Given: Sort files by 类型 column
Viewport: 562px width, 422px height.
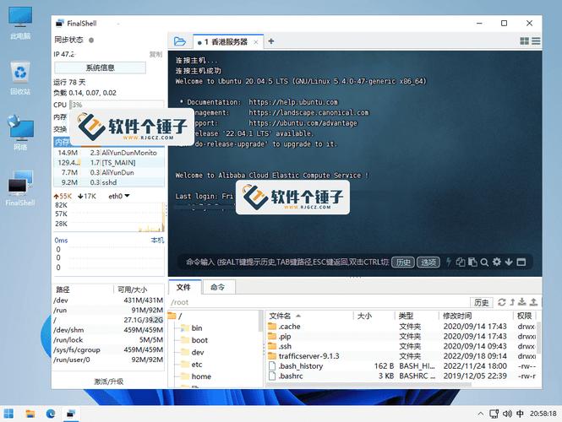Looking at the screenshot, I should tap(406, 316).
